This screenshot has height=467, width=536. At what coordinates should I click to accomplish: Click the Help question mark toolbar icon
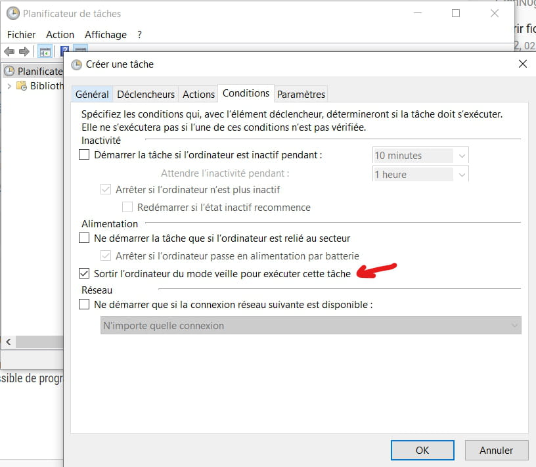click(64, 51)
